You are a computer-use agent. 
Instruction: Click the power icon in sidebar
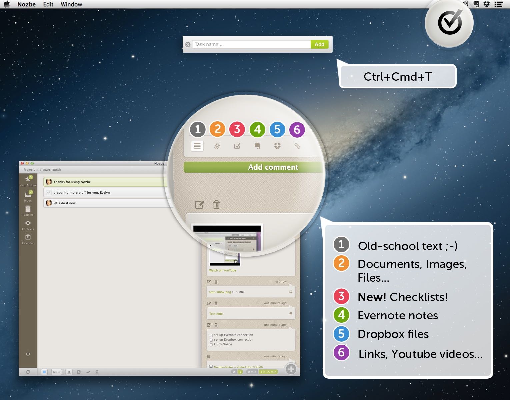click(x=28, y=354)
